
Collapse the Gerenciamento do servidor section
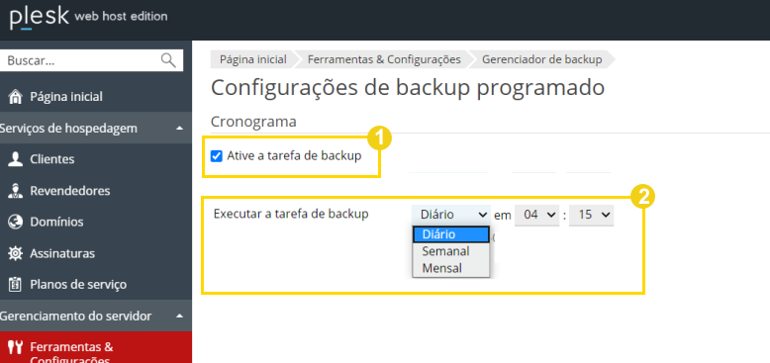point(180,317)
